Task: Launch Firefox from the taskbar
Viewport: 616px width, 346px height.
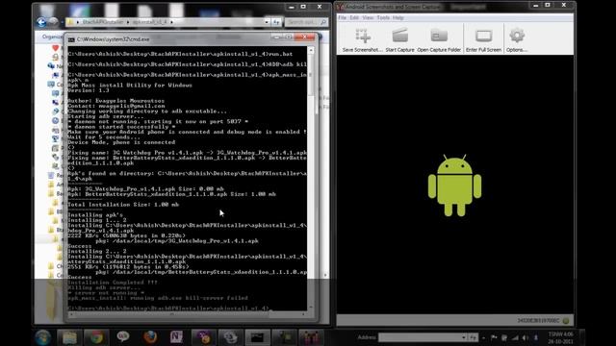Action: [x=150, y=337]
